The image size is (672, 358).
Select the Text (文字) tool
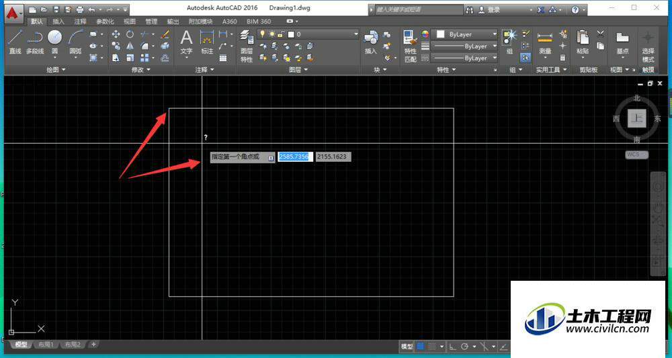point(186,42)
